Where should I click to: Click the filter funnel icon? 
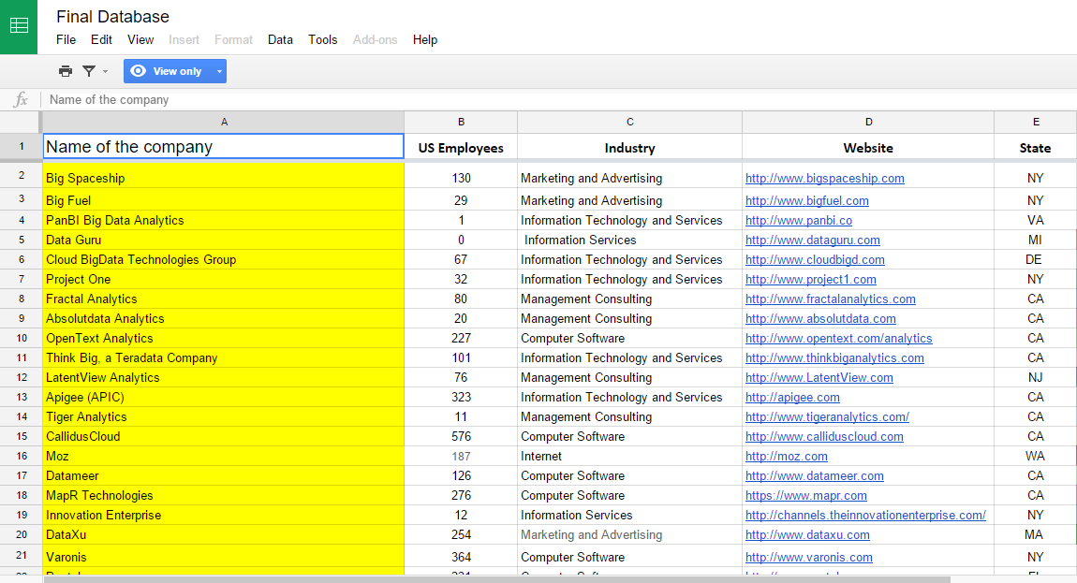click(89, 71)
